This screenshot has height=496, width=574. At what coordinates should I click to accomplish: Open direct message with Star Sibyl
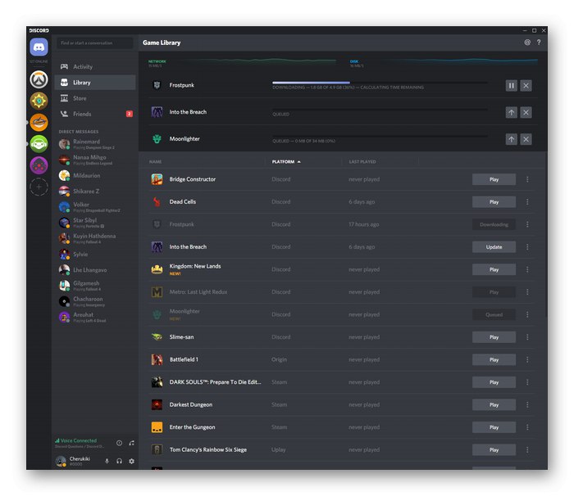pos(95,223)
